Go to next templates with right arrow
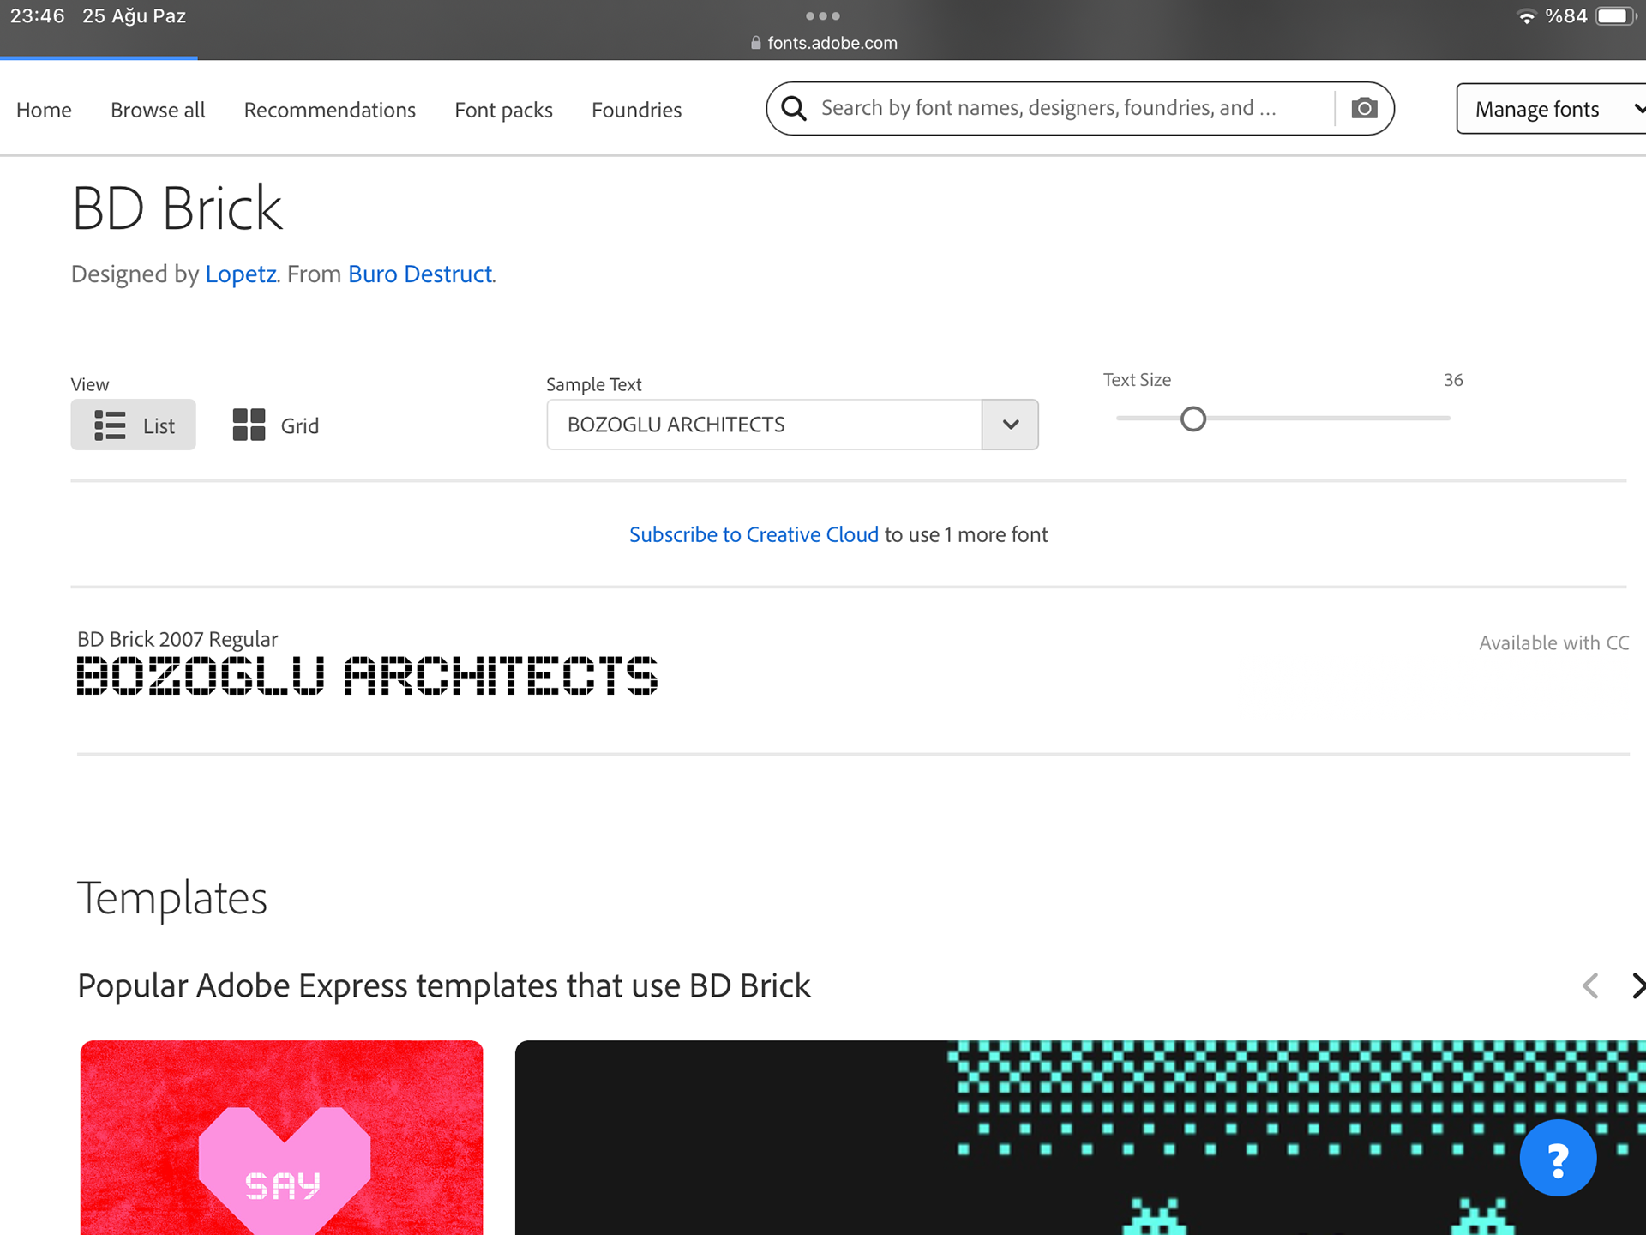Viewport: 1646px width, 1235px height. pyautogui.click(x=1636, y=985)
